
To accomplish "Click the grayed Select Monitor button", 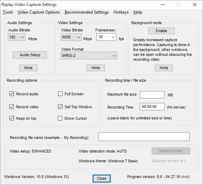I will pos(171,151).
